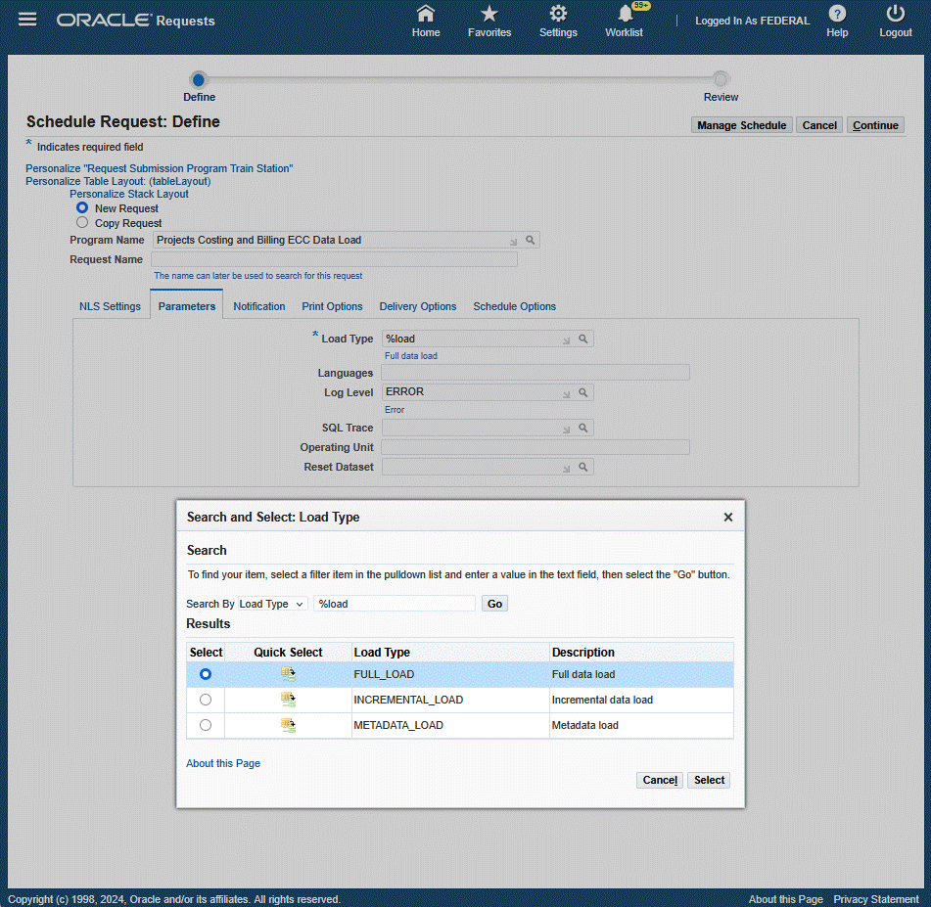Click the Manage Schedule button
Image resolution: width=931 pixels, height=907 pixels.
click(742, 125)
